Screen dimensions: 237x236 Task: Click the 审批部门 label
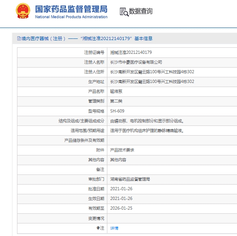pos(96,179)
